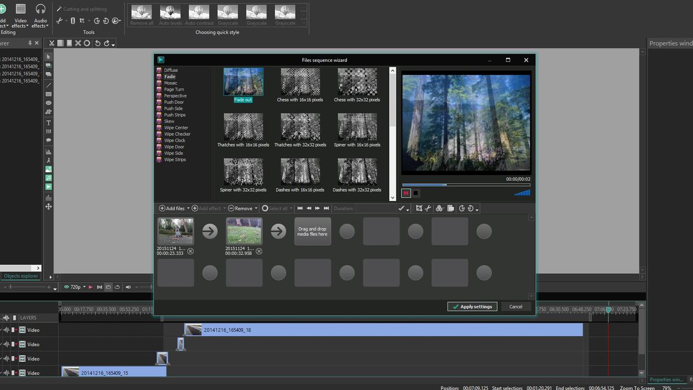Open the Objects explorer panel

(x=21, y=276)
